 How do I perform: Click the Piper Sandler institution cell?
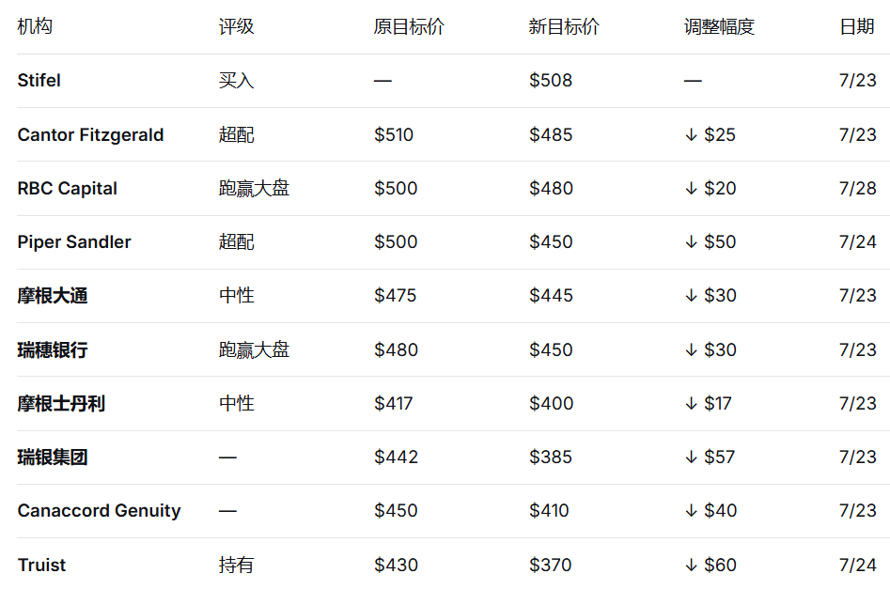[x=74, y=241]
